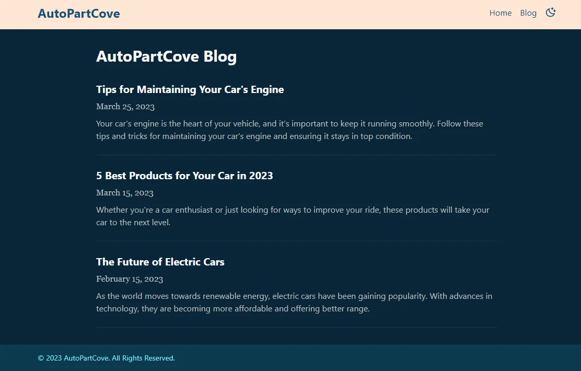
Task: Open the post Tips for Maintaining Your Car's Engine
Action: pos(190,89)
